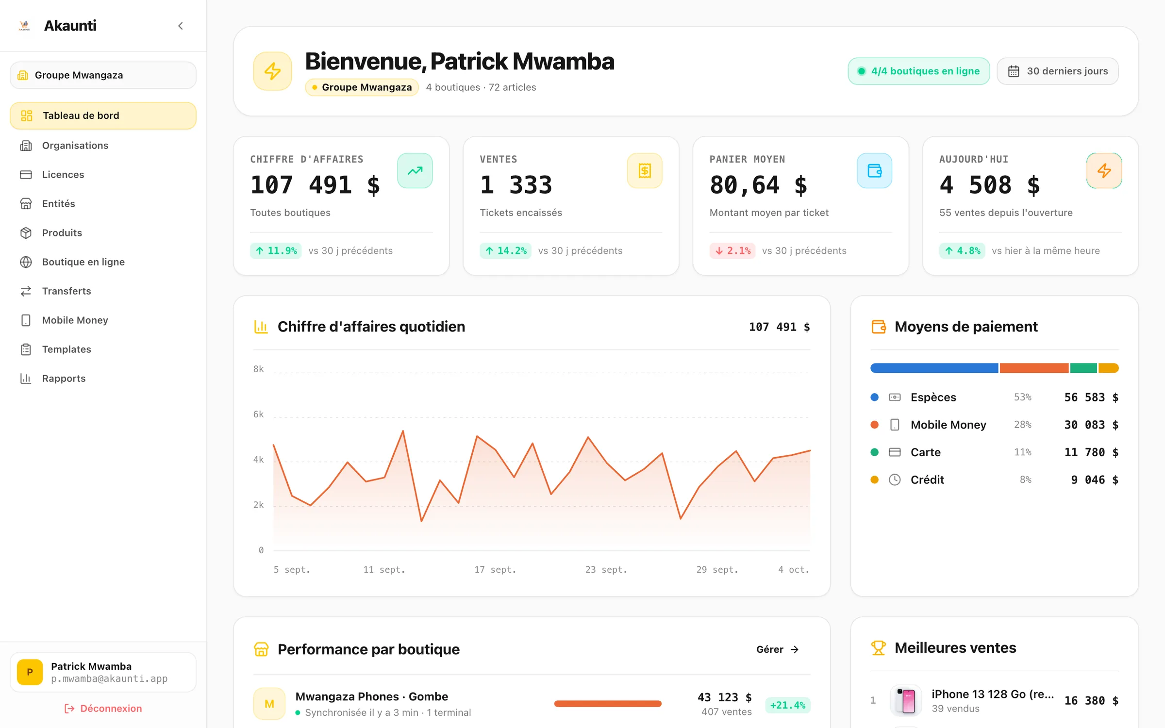Click the Produits box icon

pyautogui.click(x=26, y=233)
